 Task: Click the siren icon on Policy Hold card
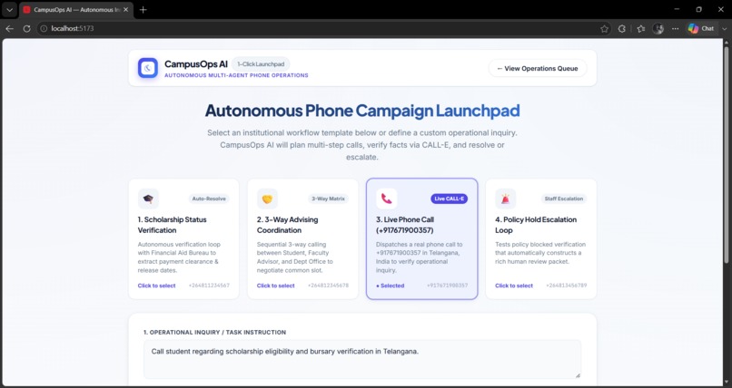[506, 199]
